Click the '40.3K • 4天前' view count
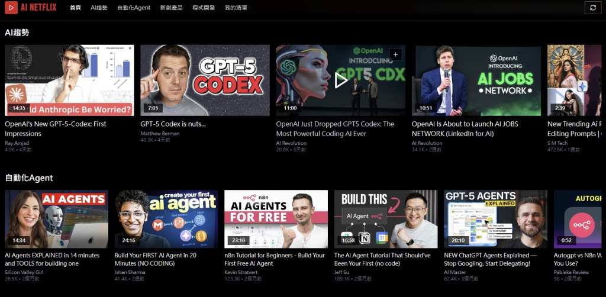The height and width of the screenshot is (297, 606). click(155, 140)
